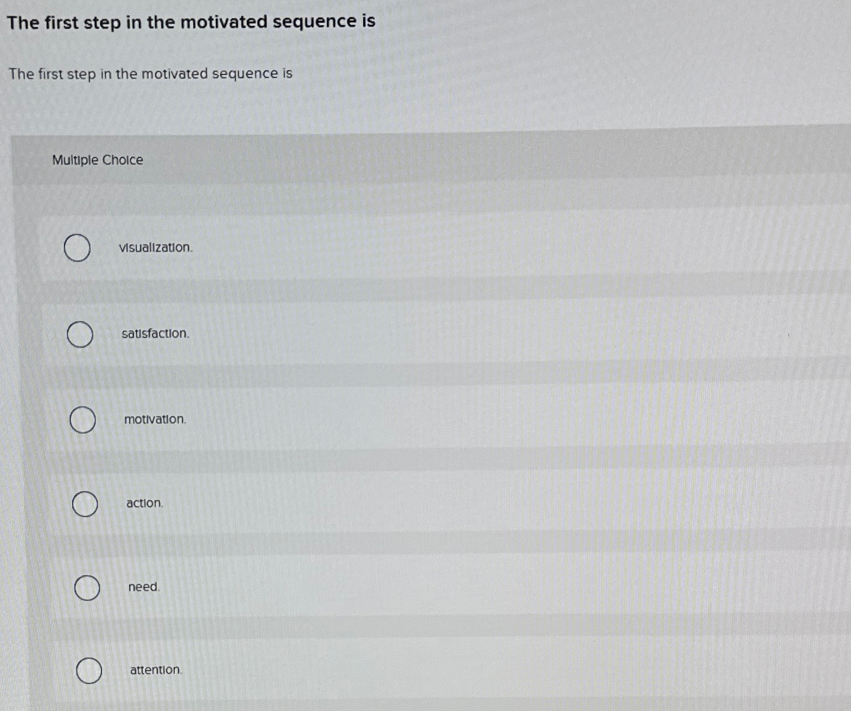Select the 'visualization' radio button
Screen dimensions: 851x711
pos(77,249)
